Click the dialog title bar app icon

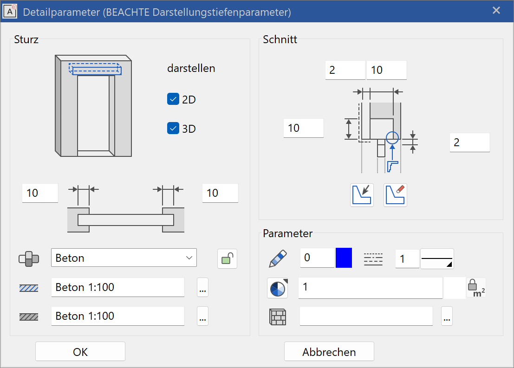point(10,11)
